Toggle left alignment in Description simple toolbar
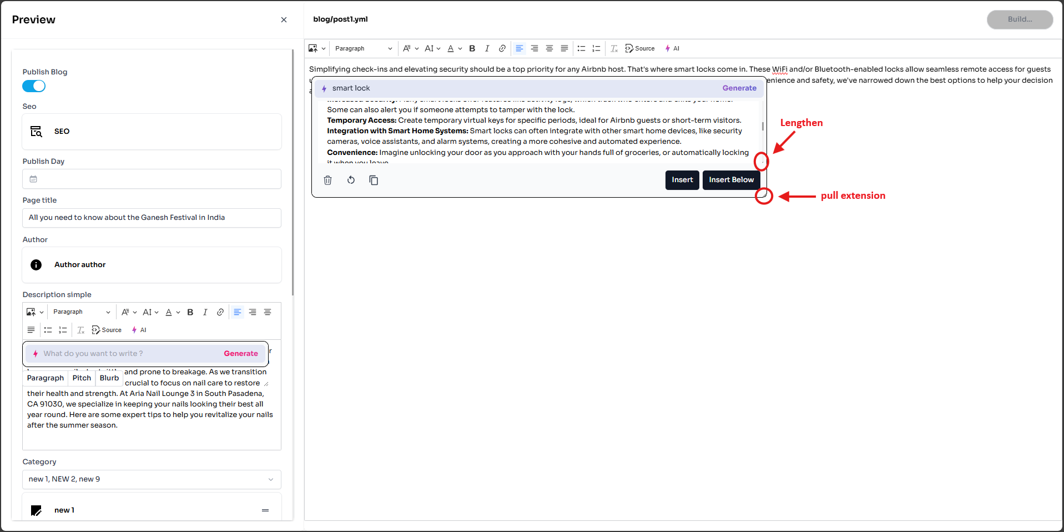 point(237,312)
